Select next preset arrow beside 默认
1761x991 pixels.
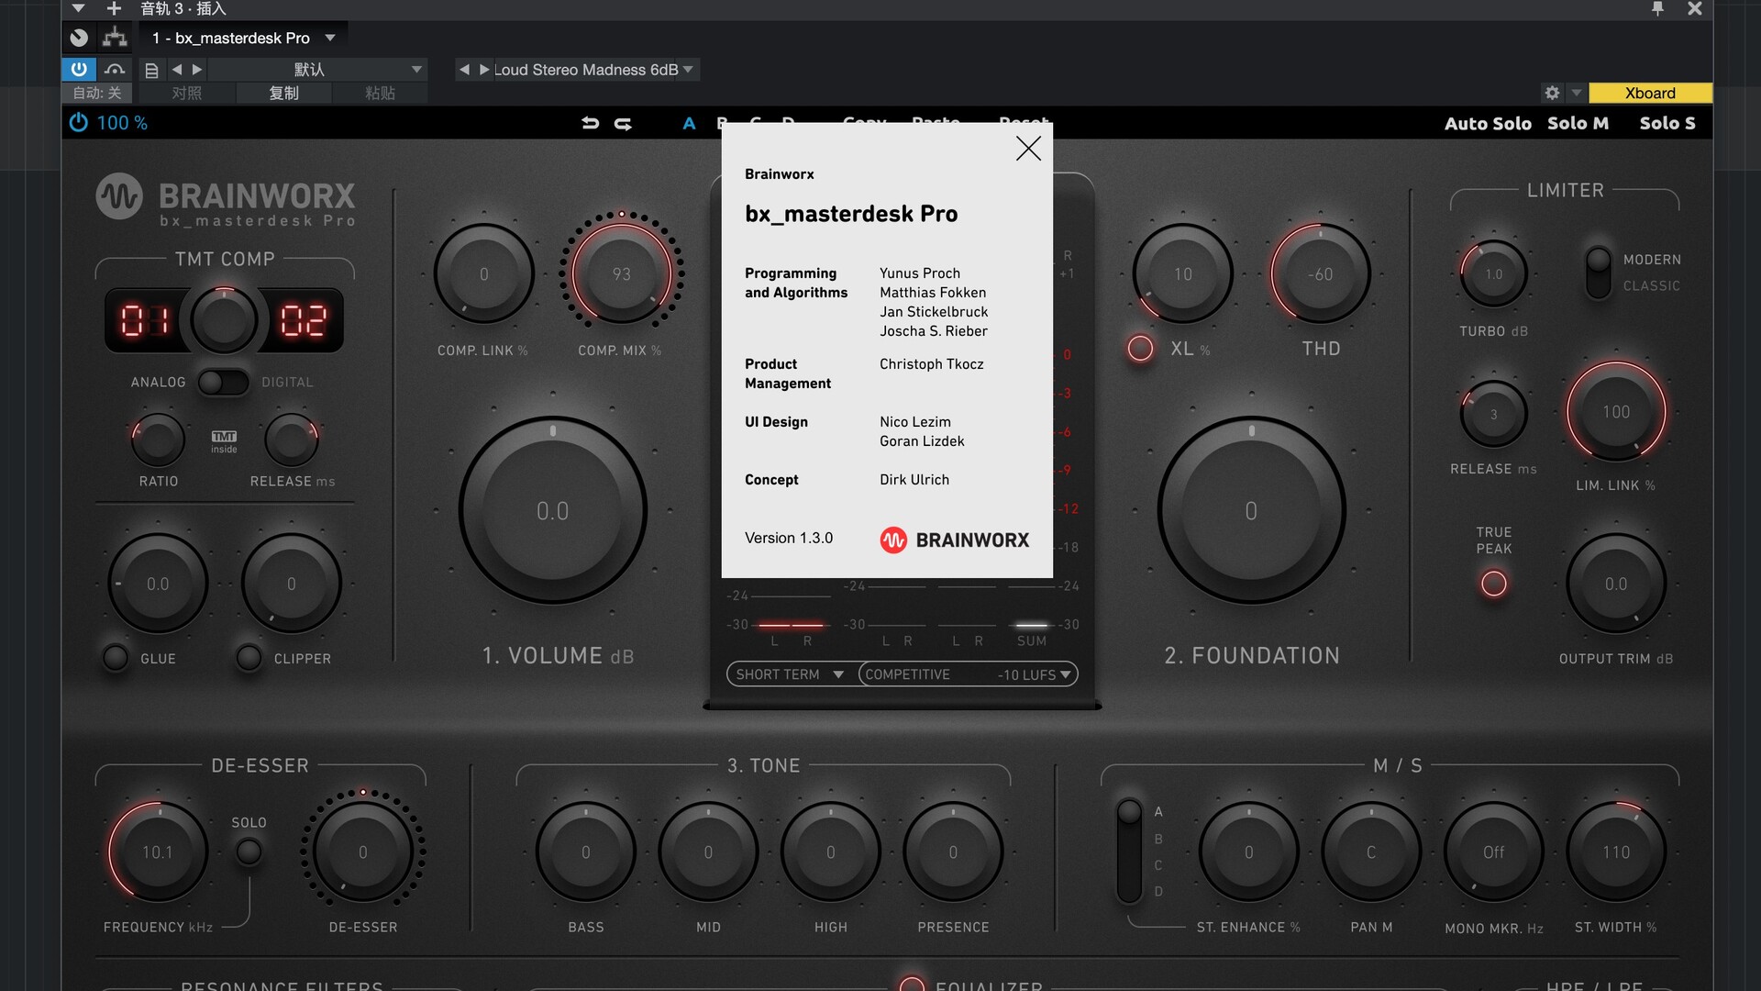[x=197, y=69]
